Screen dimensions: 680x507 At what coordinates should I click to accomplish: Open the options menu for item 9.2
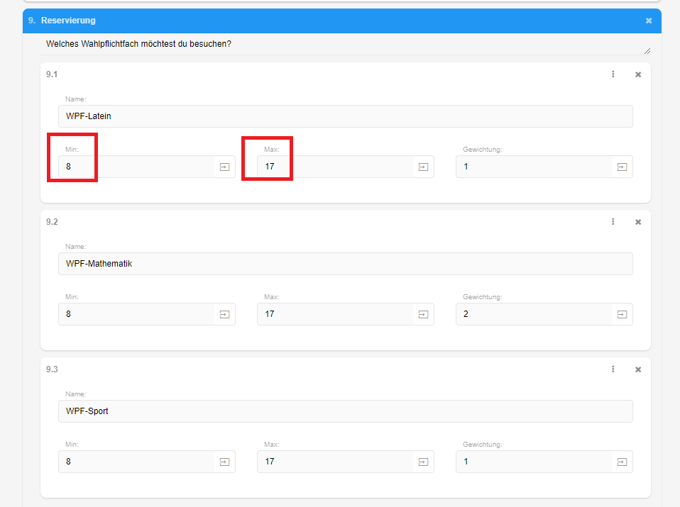pos(613,221)
